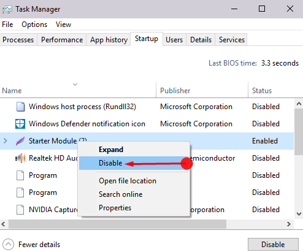Switch to the Details tab
The height and width of the screenshot is (252, 303).
pyautogui.click(x=201, y=40)
